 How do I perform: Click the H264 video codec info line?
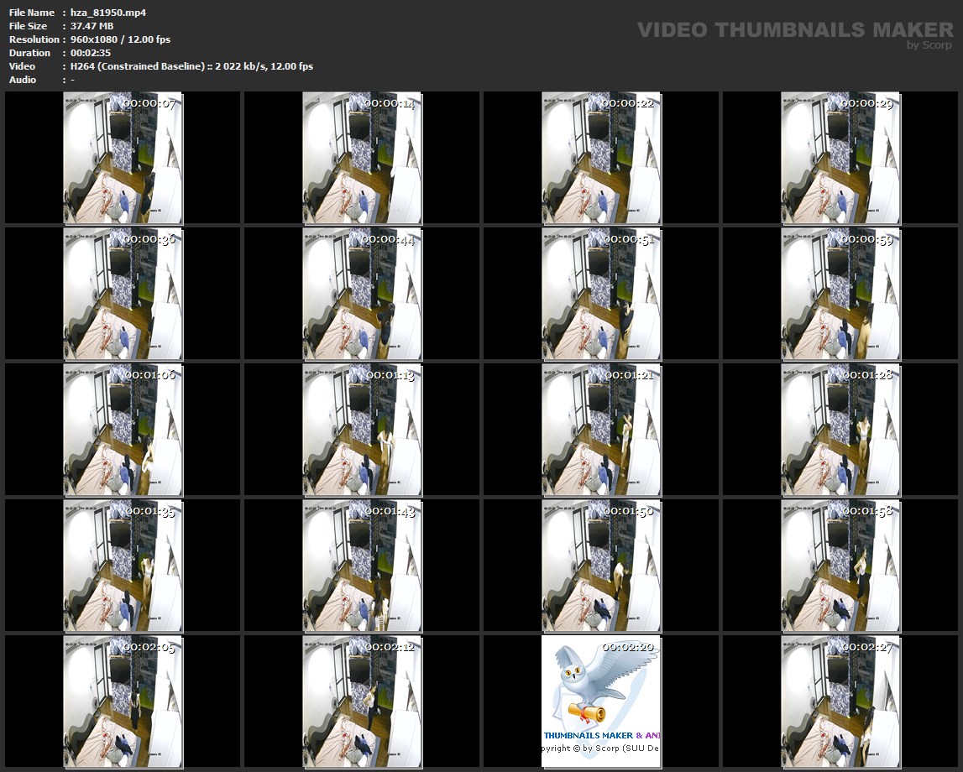(x=191, y=66)
